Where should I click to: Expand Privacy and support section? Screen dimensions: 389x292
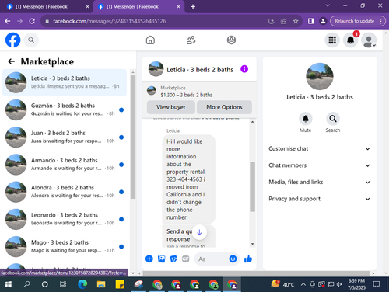tap(319, 199)
